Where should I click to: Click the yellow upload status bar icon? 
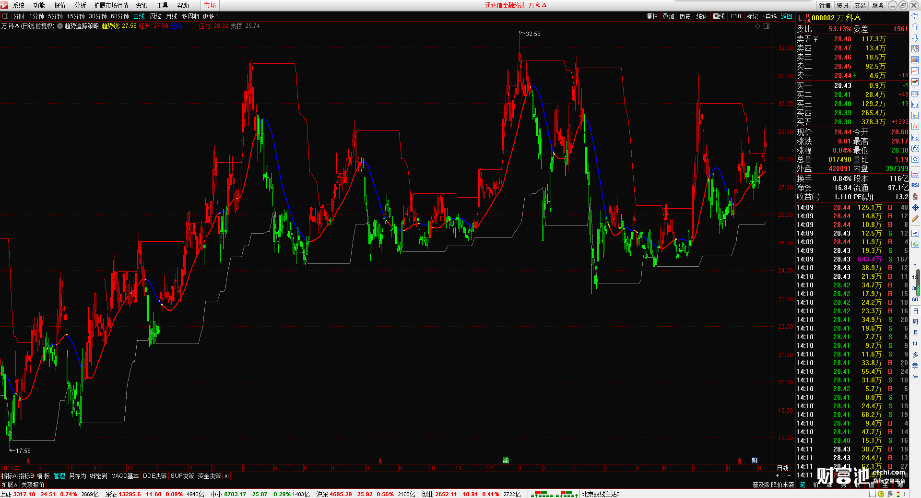(881, 494)
